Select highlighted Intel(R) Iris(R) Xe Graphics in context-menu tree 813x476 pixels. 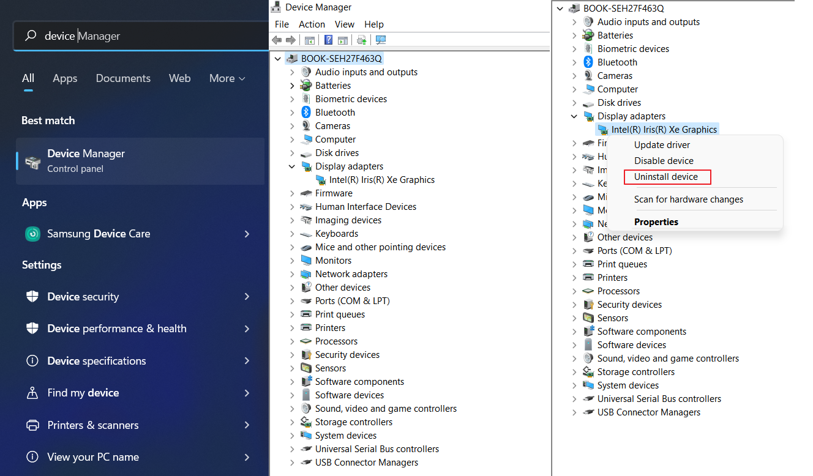664,130
